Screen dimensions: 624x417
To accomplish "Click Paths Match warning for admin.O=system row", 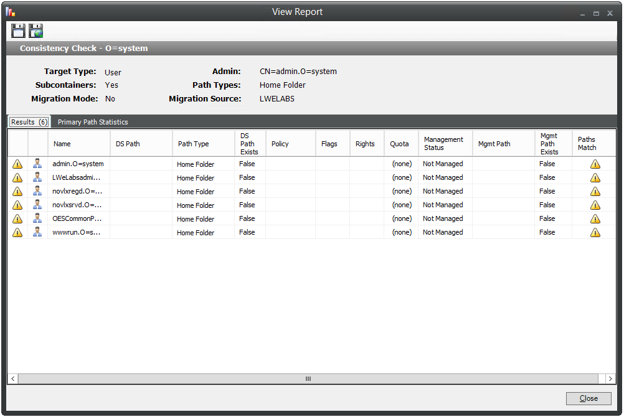I will [595, 164].
